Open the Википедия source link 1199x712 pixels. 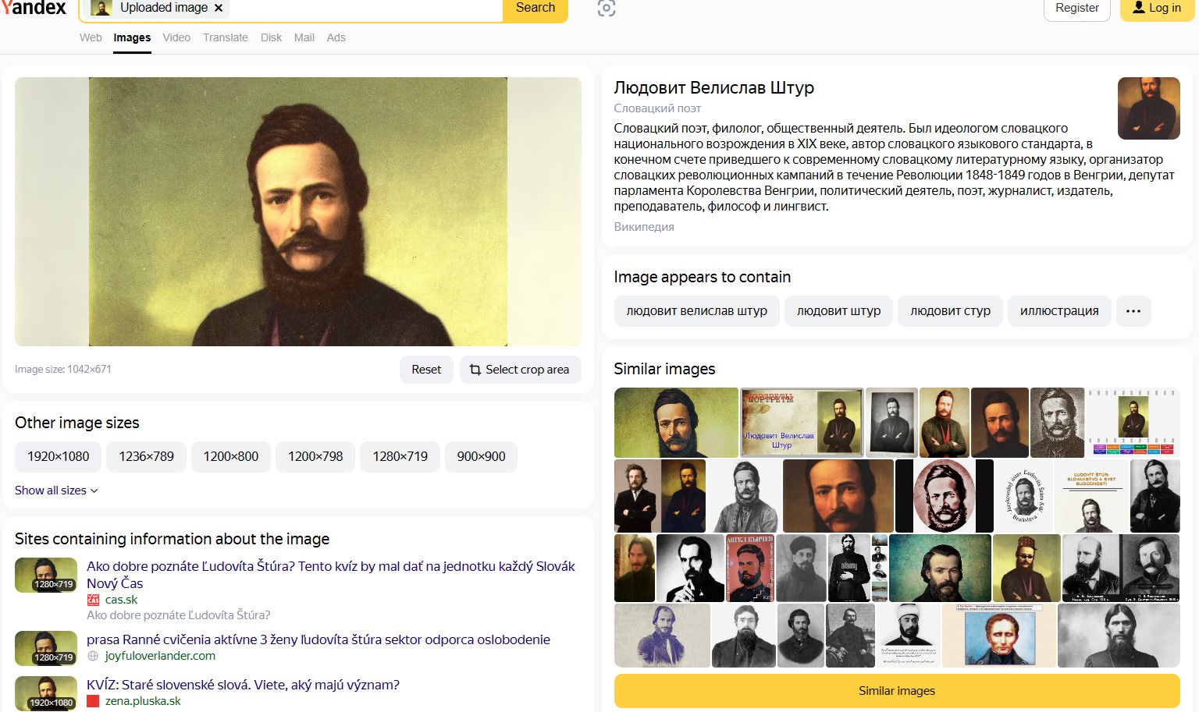(644, 227)
